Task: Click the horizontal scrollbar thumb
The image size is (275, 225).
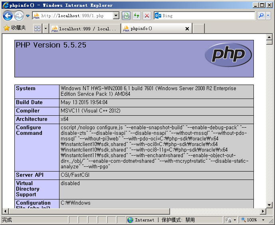Action: 89,211
